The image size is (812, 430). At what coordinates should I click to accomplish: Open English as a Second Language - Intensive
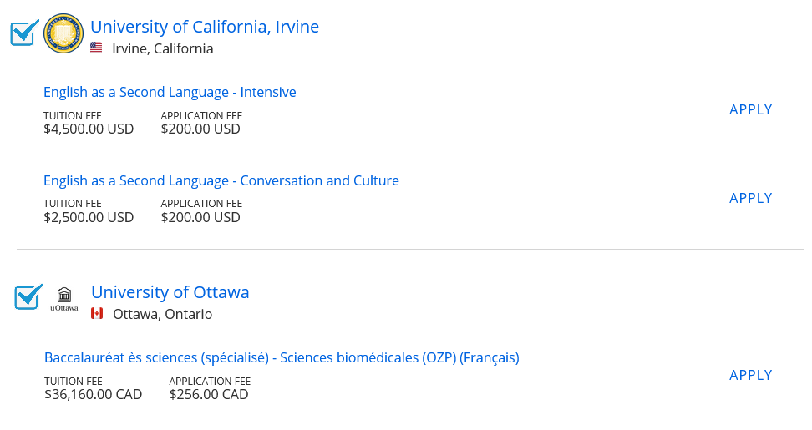[170, 92]
